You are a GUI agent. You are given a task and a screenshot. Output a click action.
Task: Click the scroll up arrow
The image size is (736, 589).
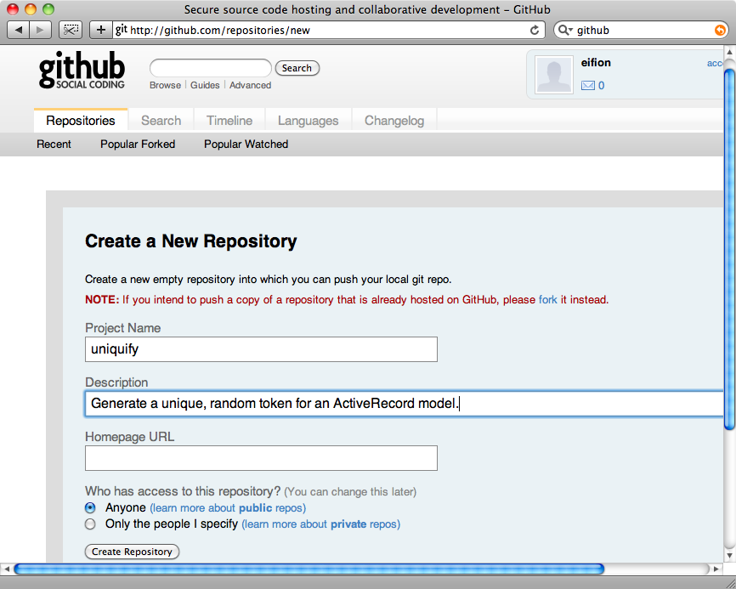tap(729, 52)
